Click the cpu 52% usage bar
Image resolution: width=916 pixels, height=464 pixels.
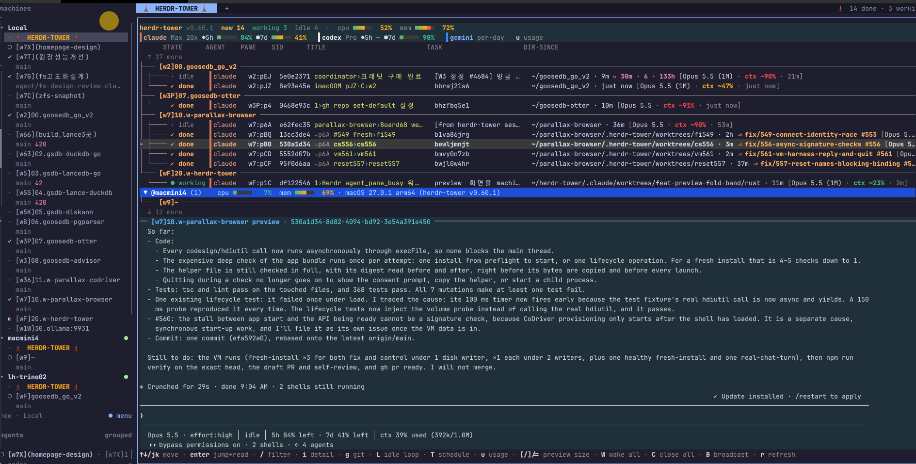(x=363, y=28)
